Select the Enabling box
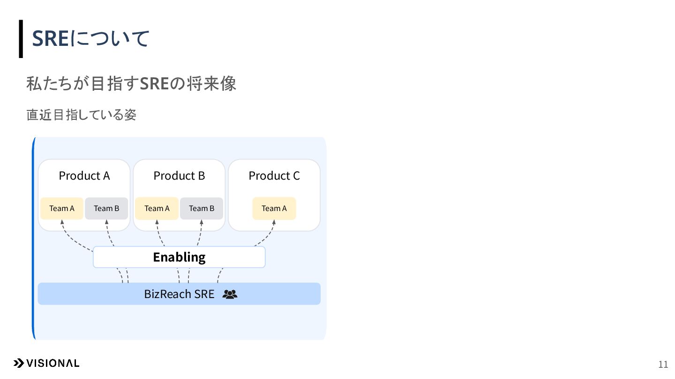 (x=179, y=257)
